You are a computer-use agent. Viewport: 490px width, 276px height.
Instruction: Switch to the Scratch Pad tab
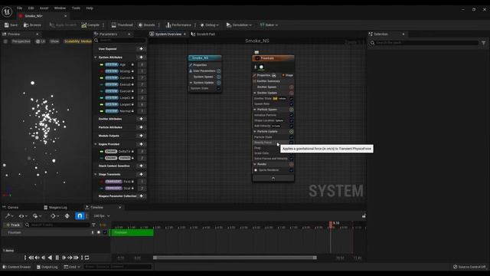click(x=203, y=34)
